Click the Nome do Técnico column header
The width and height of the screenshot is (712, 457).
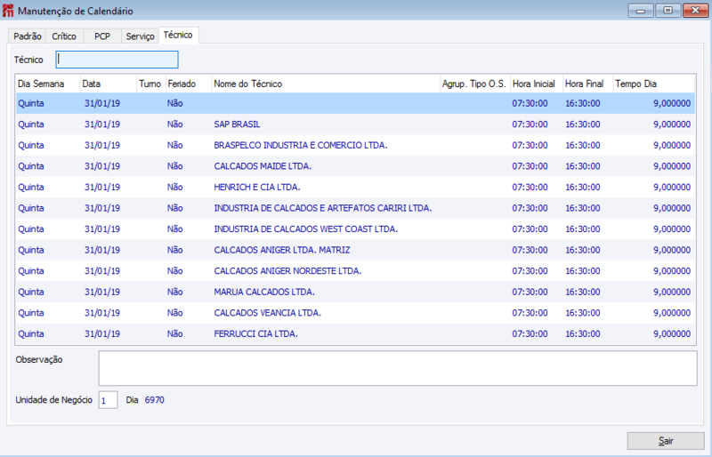326,84
